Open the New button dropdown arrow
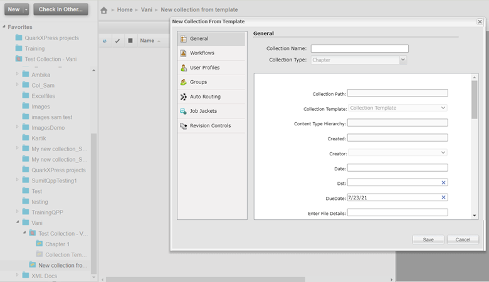The image size is (489, 282). coord(26,9)
